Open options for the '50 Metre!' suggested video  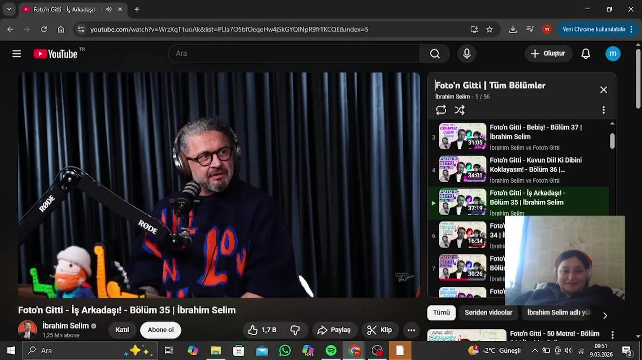pyautogui.click(x=612, y=334)
